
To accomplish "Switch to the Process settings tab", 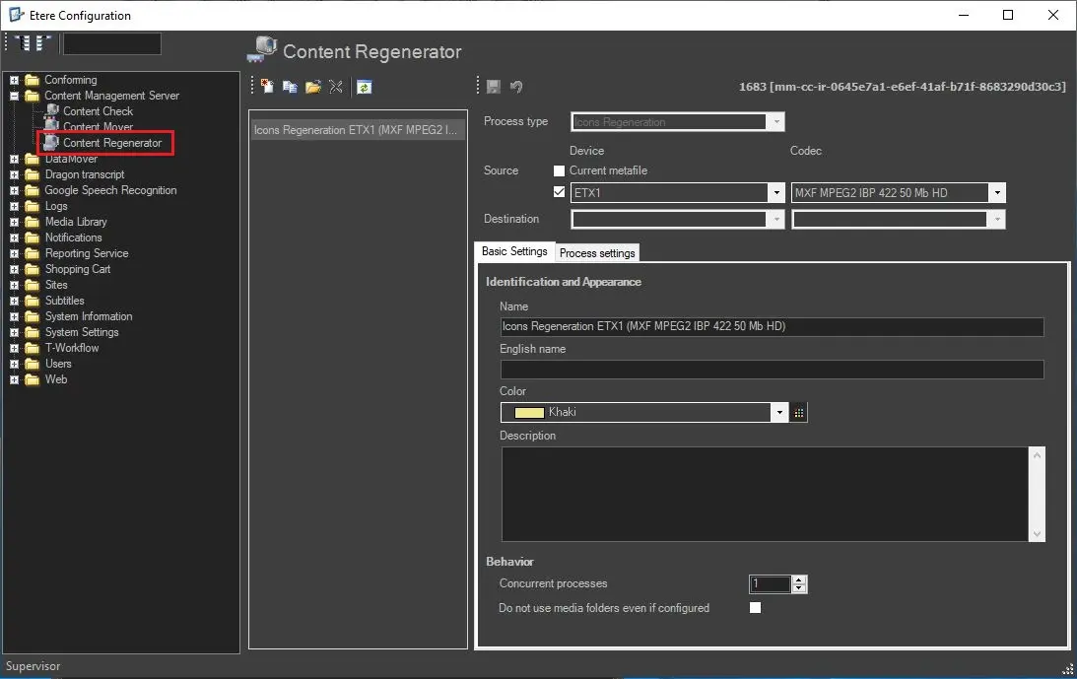I will tap(597, 253).
